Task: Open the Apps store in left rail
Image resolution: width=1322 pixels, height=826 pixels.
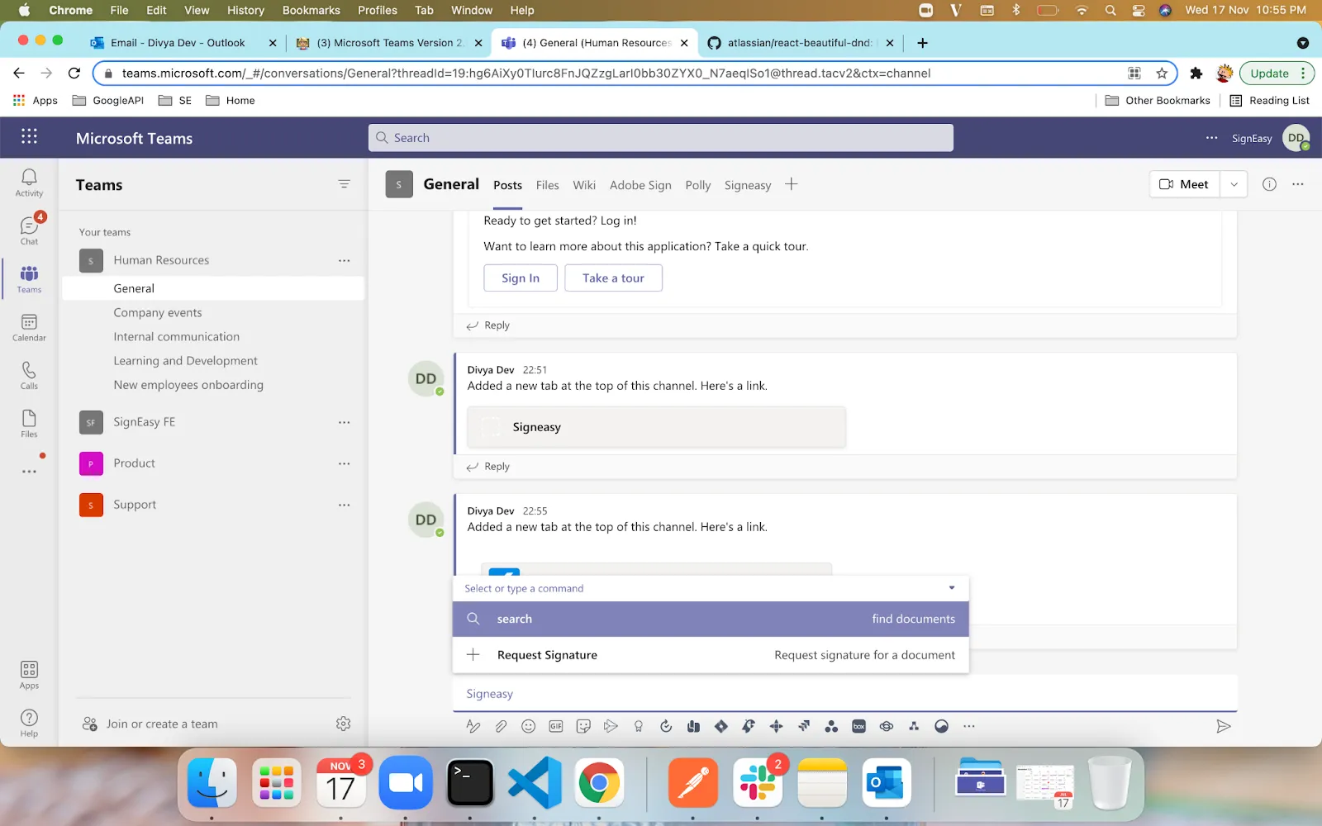Action: (x=29, y=675)
